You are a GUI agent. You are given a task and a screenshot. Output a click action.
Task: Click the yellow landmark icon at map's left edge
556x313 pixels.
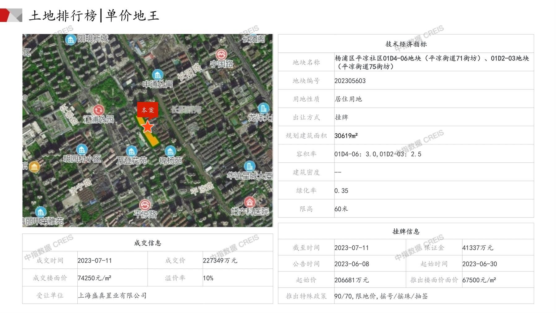(34, 167)
